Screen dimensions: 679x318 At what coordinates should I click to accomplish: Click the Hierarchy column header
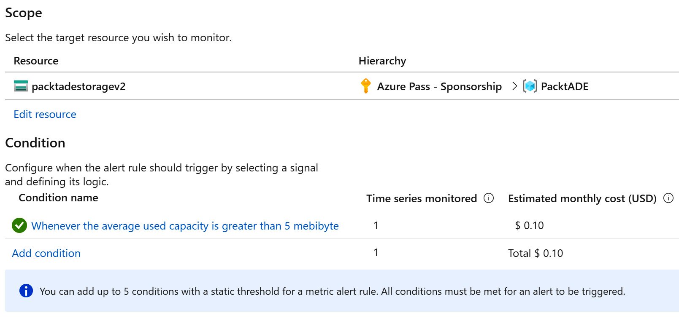click(x=382, y=61)
